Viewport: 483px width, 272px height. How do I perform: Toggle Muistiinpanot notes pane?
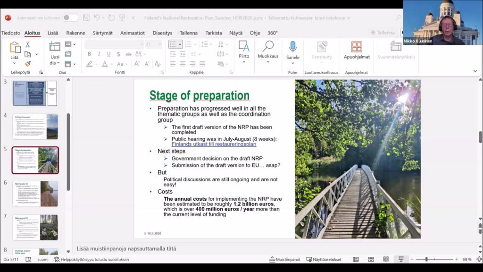(x=284, y=259)
